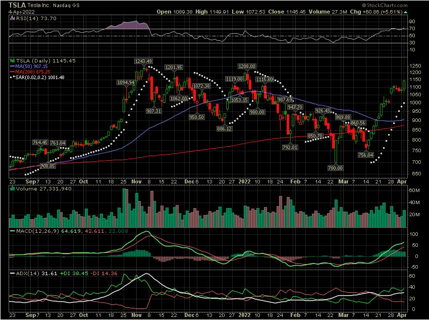Click the 'MA(50) 907.15' legend text

[x=31, y=67]
